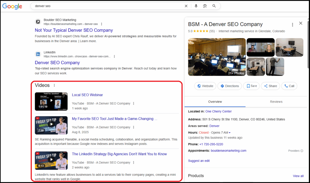Click in the search field with 'denver seo'
The image size is (310, 183).
(x=106, y=6)
